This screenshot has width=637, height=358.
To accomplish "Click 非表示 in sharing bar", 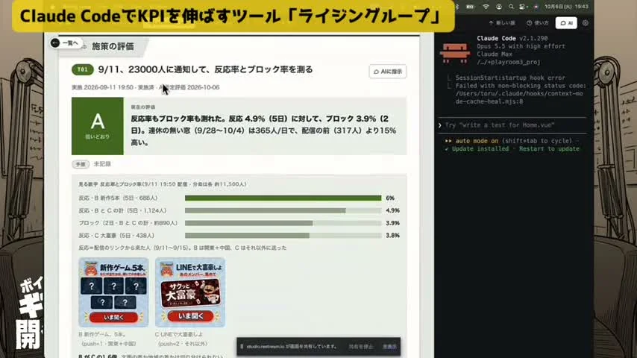I will [x=389, y=347].
